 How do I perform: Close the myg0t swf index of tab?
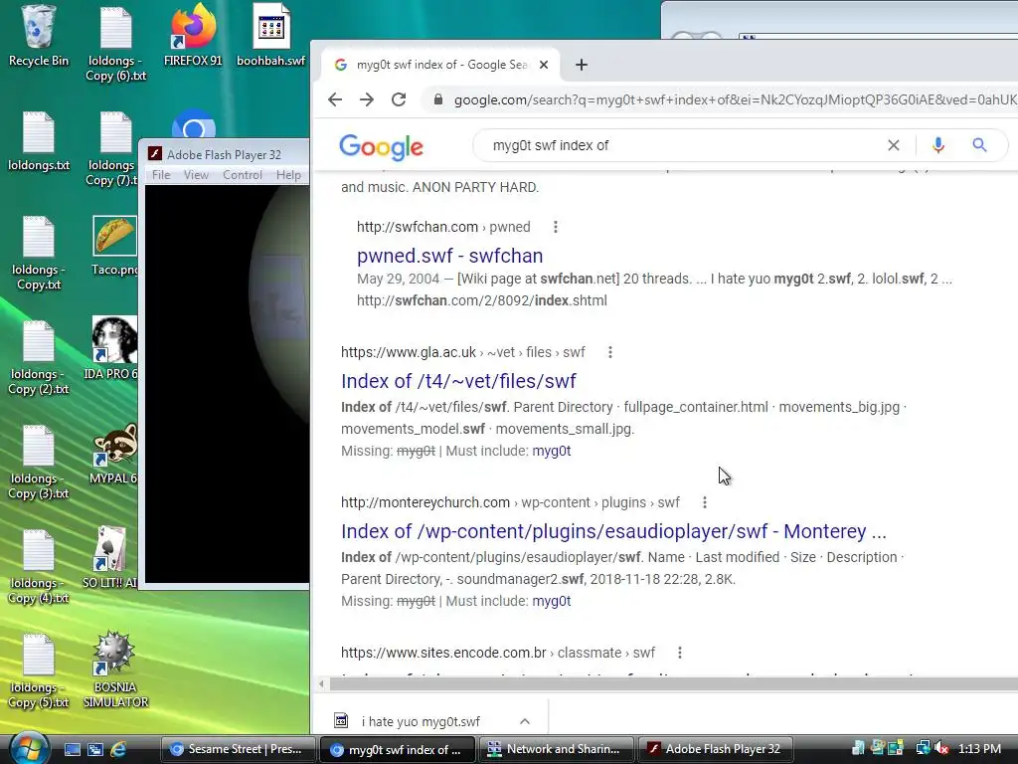pyautogui.click(x=544, y=65)
